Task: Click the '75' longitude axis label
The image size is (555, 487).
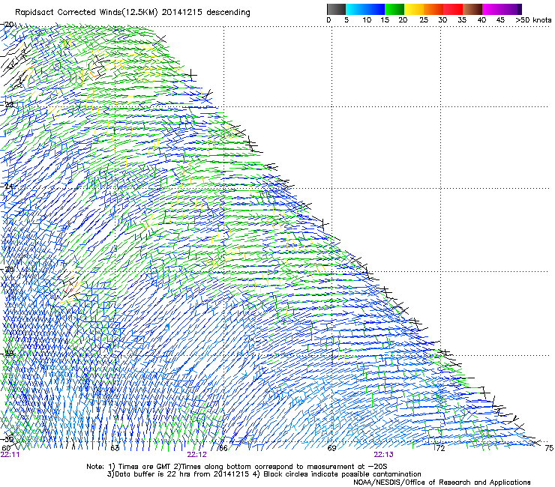Action: pos(549,448)
